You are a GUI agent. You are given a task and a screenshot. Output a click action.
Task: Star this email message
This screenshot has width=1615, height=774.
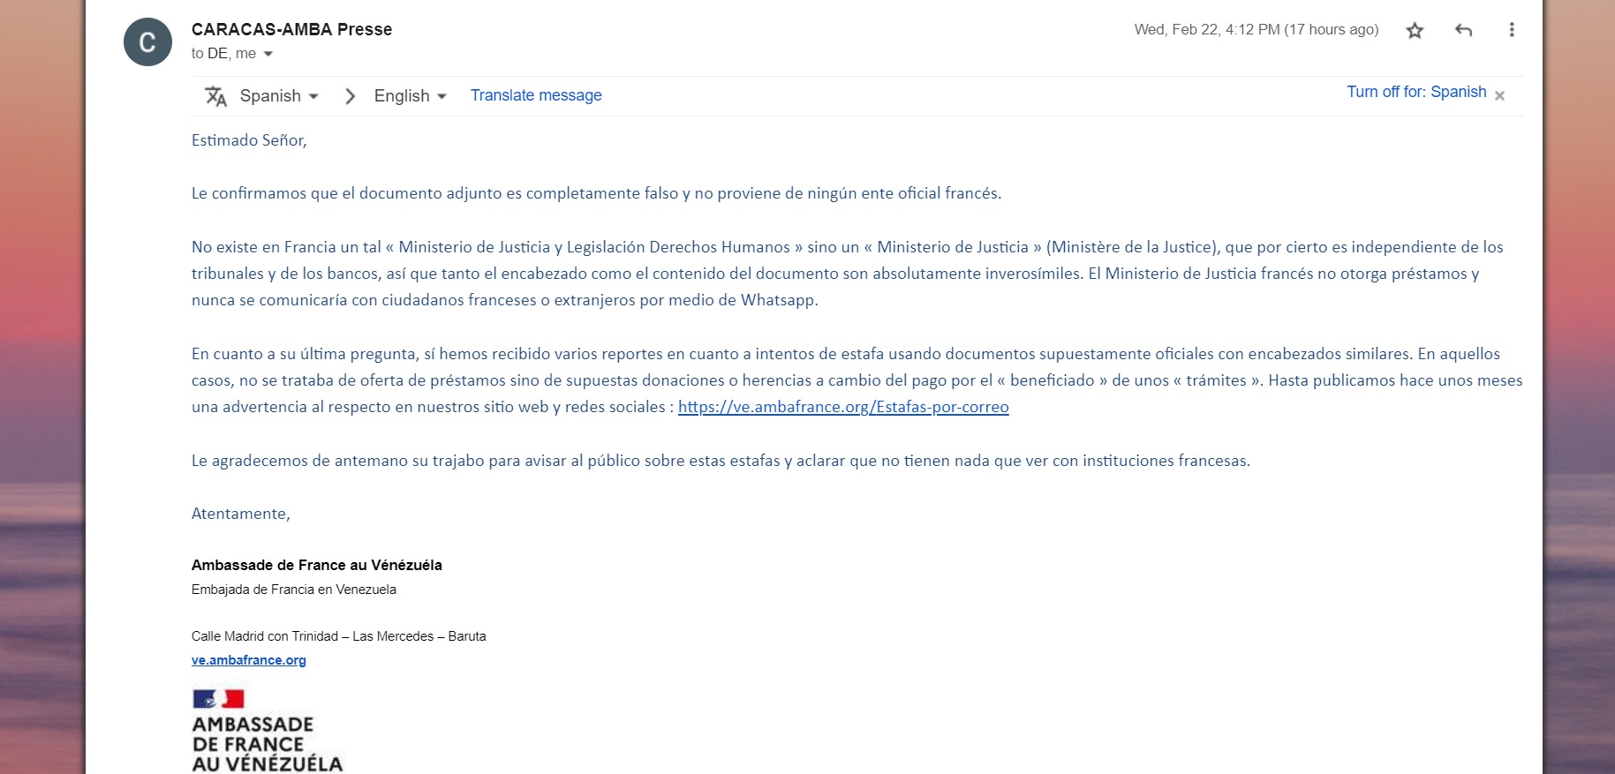1415,30
